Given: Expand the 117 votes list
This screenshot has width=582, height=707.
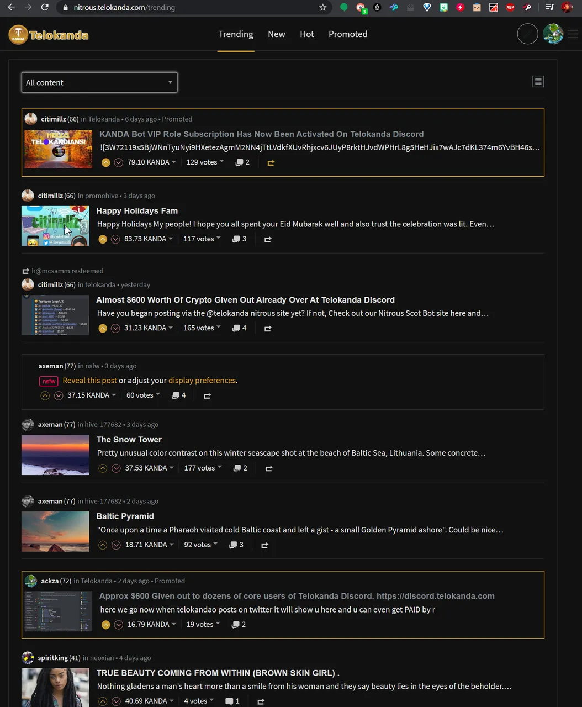Looking at the screenshot, I should click(202, 239).
